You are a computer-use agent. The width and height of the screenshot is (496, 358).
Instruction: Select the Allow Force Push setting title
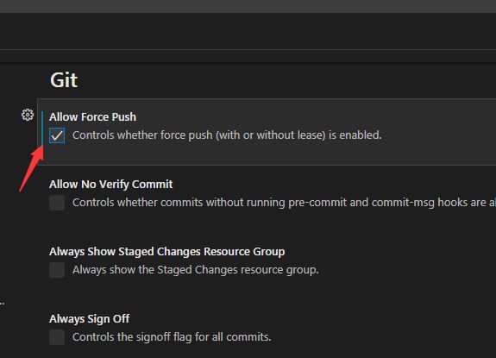point(92,117)
